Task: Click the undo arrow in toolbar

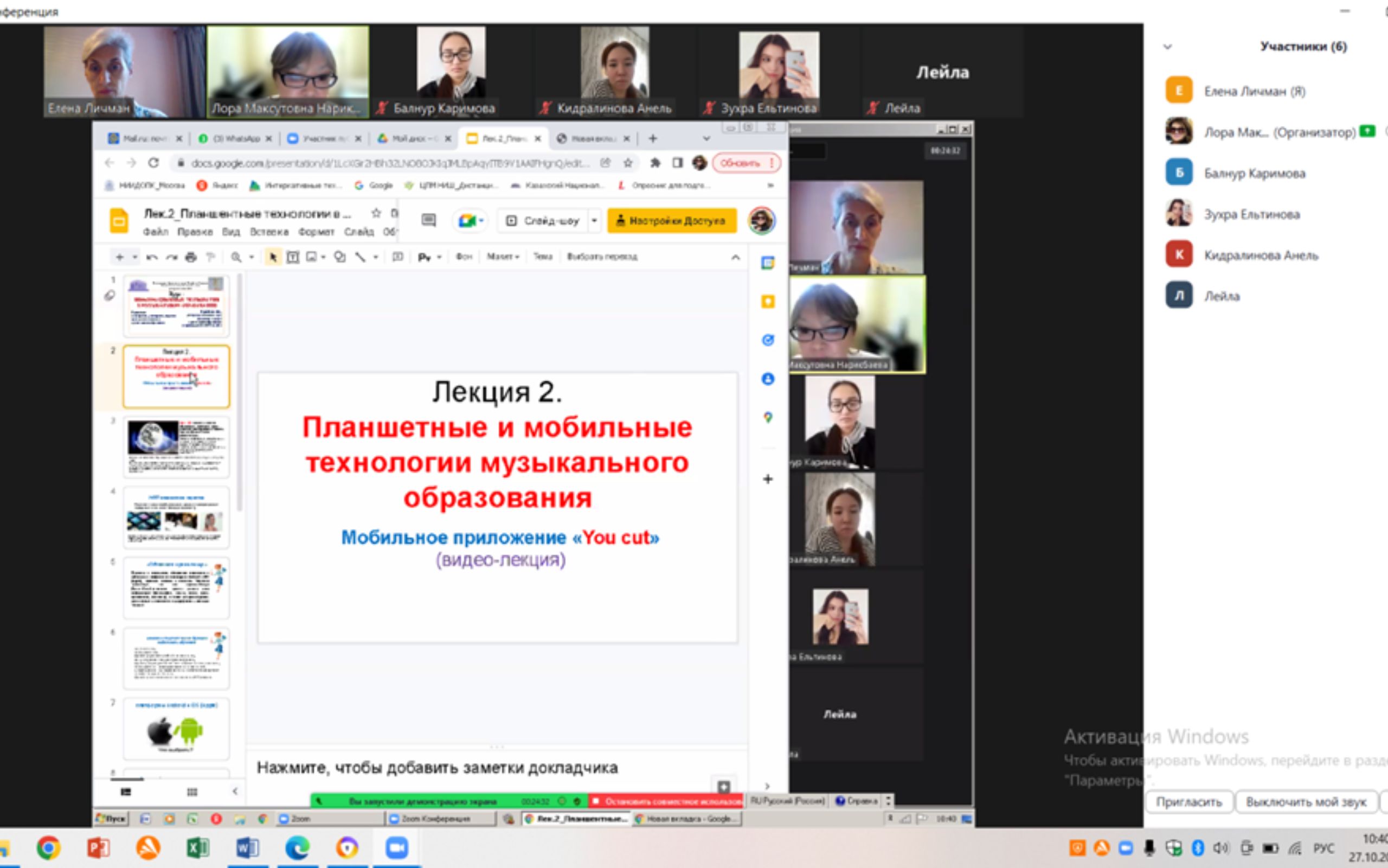Action: (x=151, y=257)
